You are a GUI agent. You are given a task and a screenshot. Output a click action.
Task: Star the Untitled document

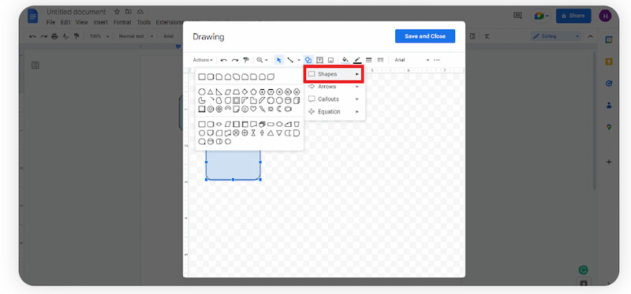pyautogui.click(x=117, y=12)
